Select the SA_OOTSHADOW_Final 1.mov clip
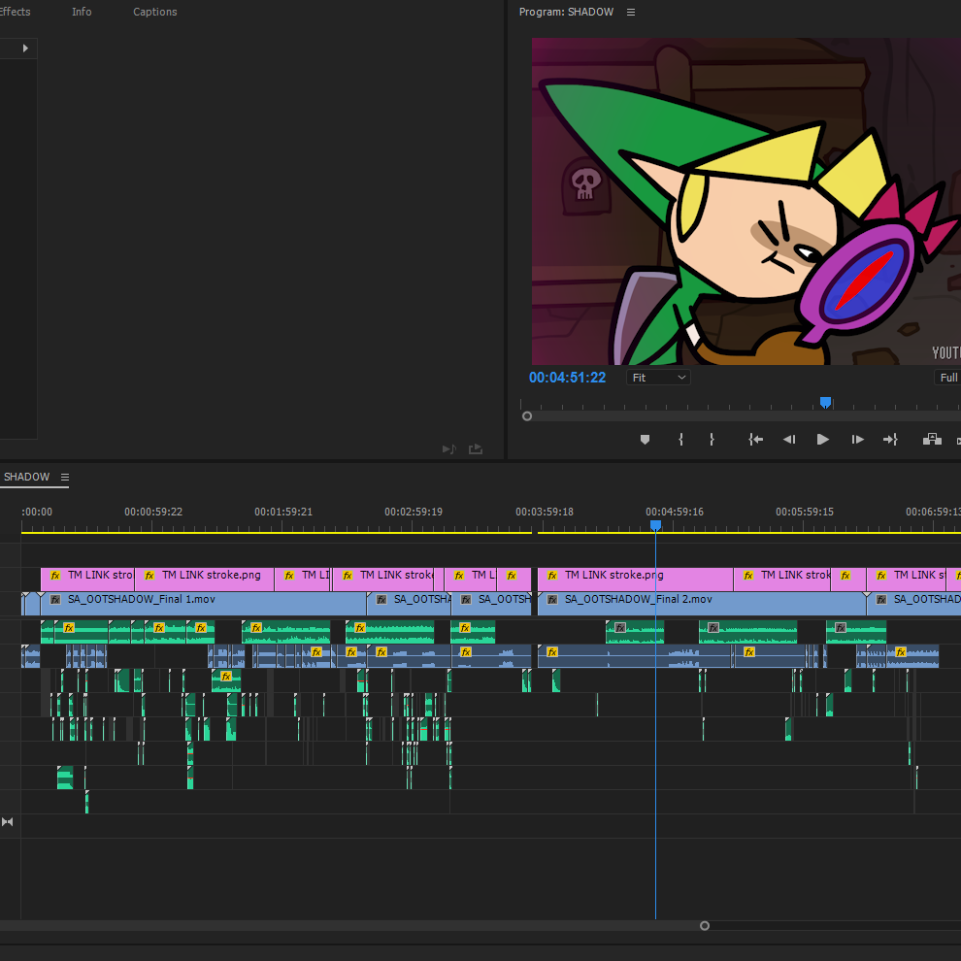Image resolution: width=961 pixels, height=961 pixels. point(203,604)
